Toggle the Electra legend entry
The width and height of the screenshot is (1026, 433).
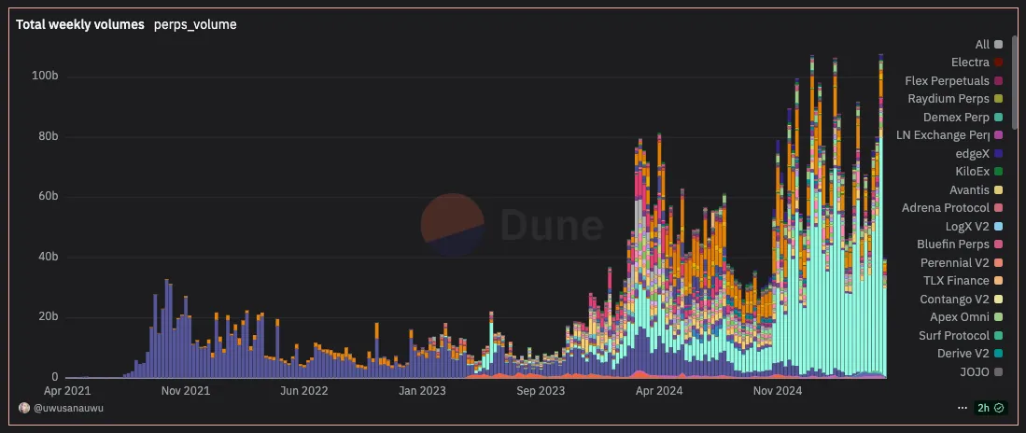(977, 63)
